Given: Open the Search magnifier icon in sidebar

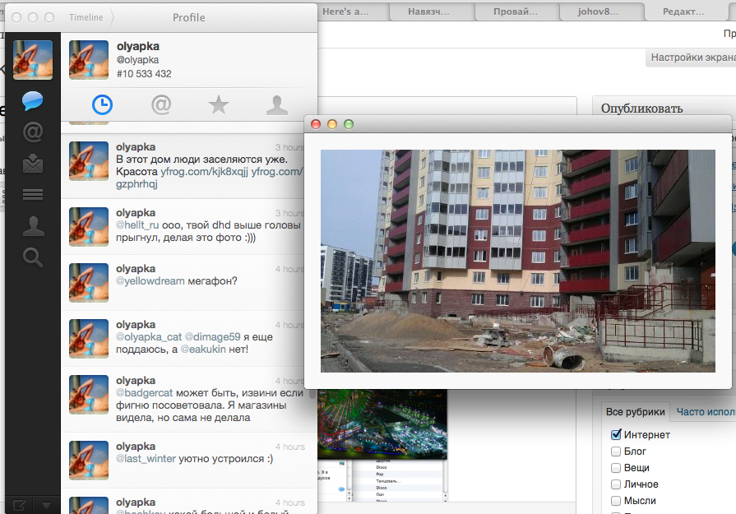Looking at the screenshot, I should 32,257.
